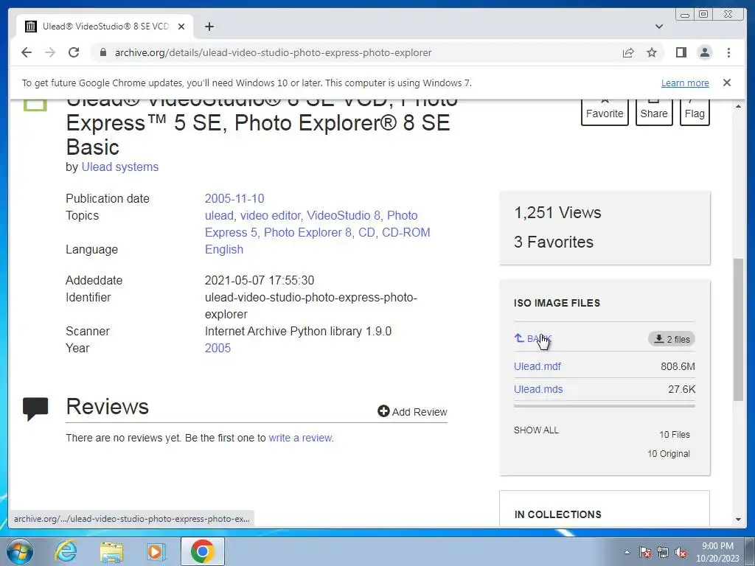Viewport: 755px width, 566px height.
Task: Click the BACK link in ISO image files
Action: pos(532,338)
